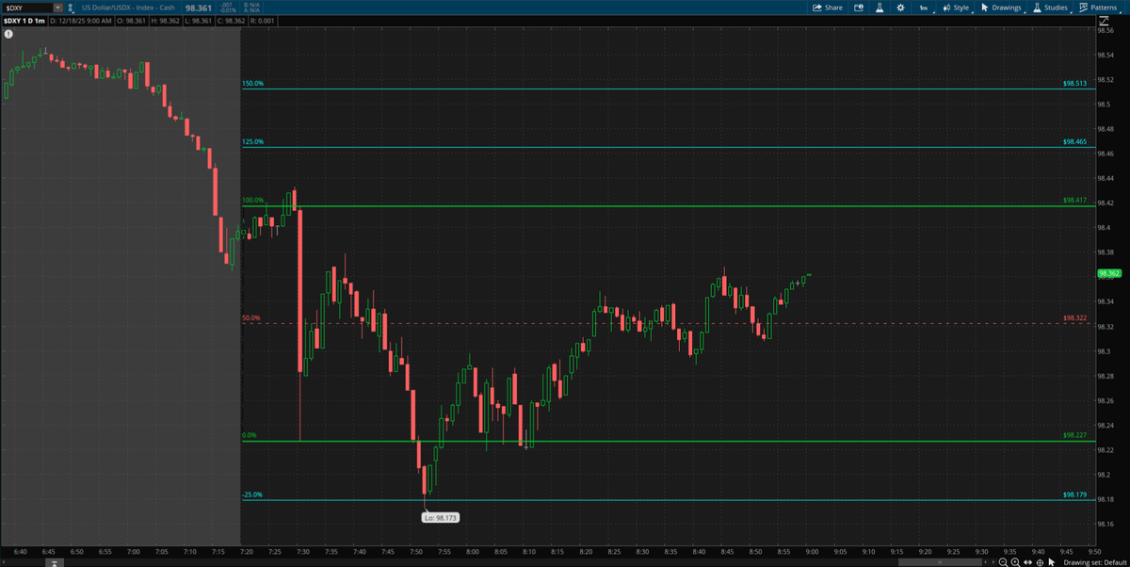Screen dimensions: 1130x567
Task: Click the 98.16 price axis label
Action: [1106, 524]
